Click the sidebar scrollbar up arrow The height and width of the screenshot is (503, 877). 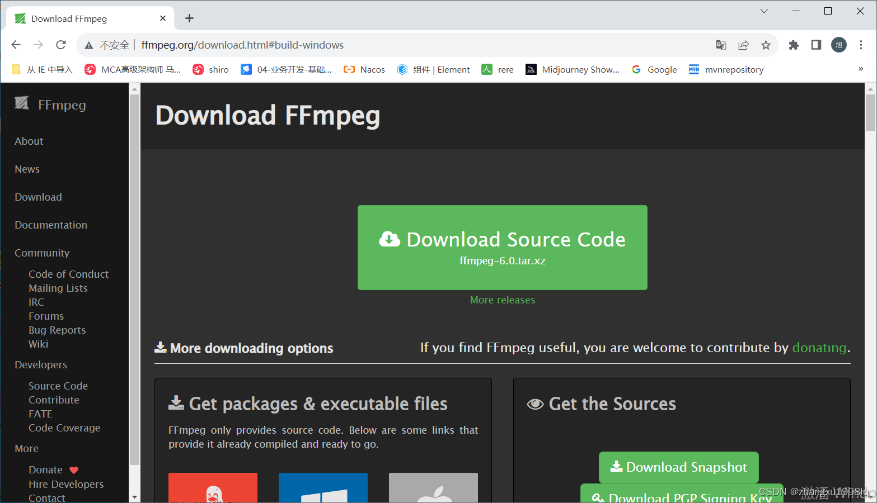(134, 89)
